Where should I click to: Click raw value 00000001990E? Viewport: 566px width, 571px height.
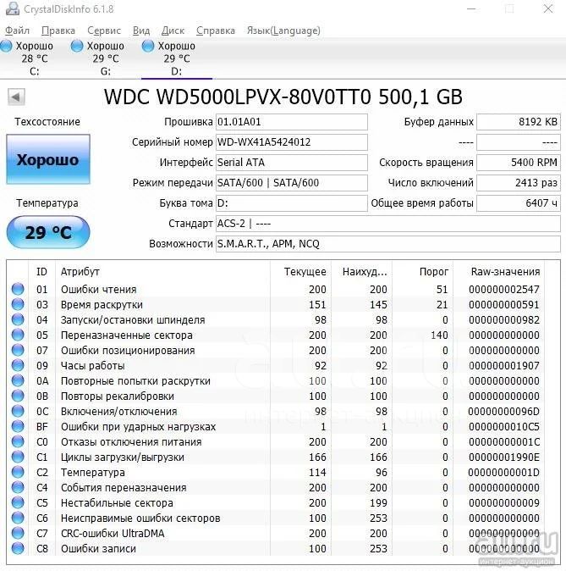503,457
